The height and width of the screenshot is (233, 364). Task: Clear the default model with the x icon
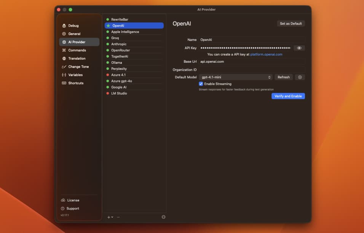[x=300, y=77]
